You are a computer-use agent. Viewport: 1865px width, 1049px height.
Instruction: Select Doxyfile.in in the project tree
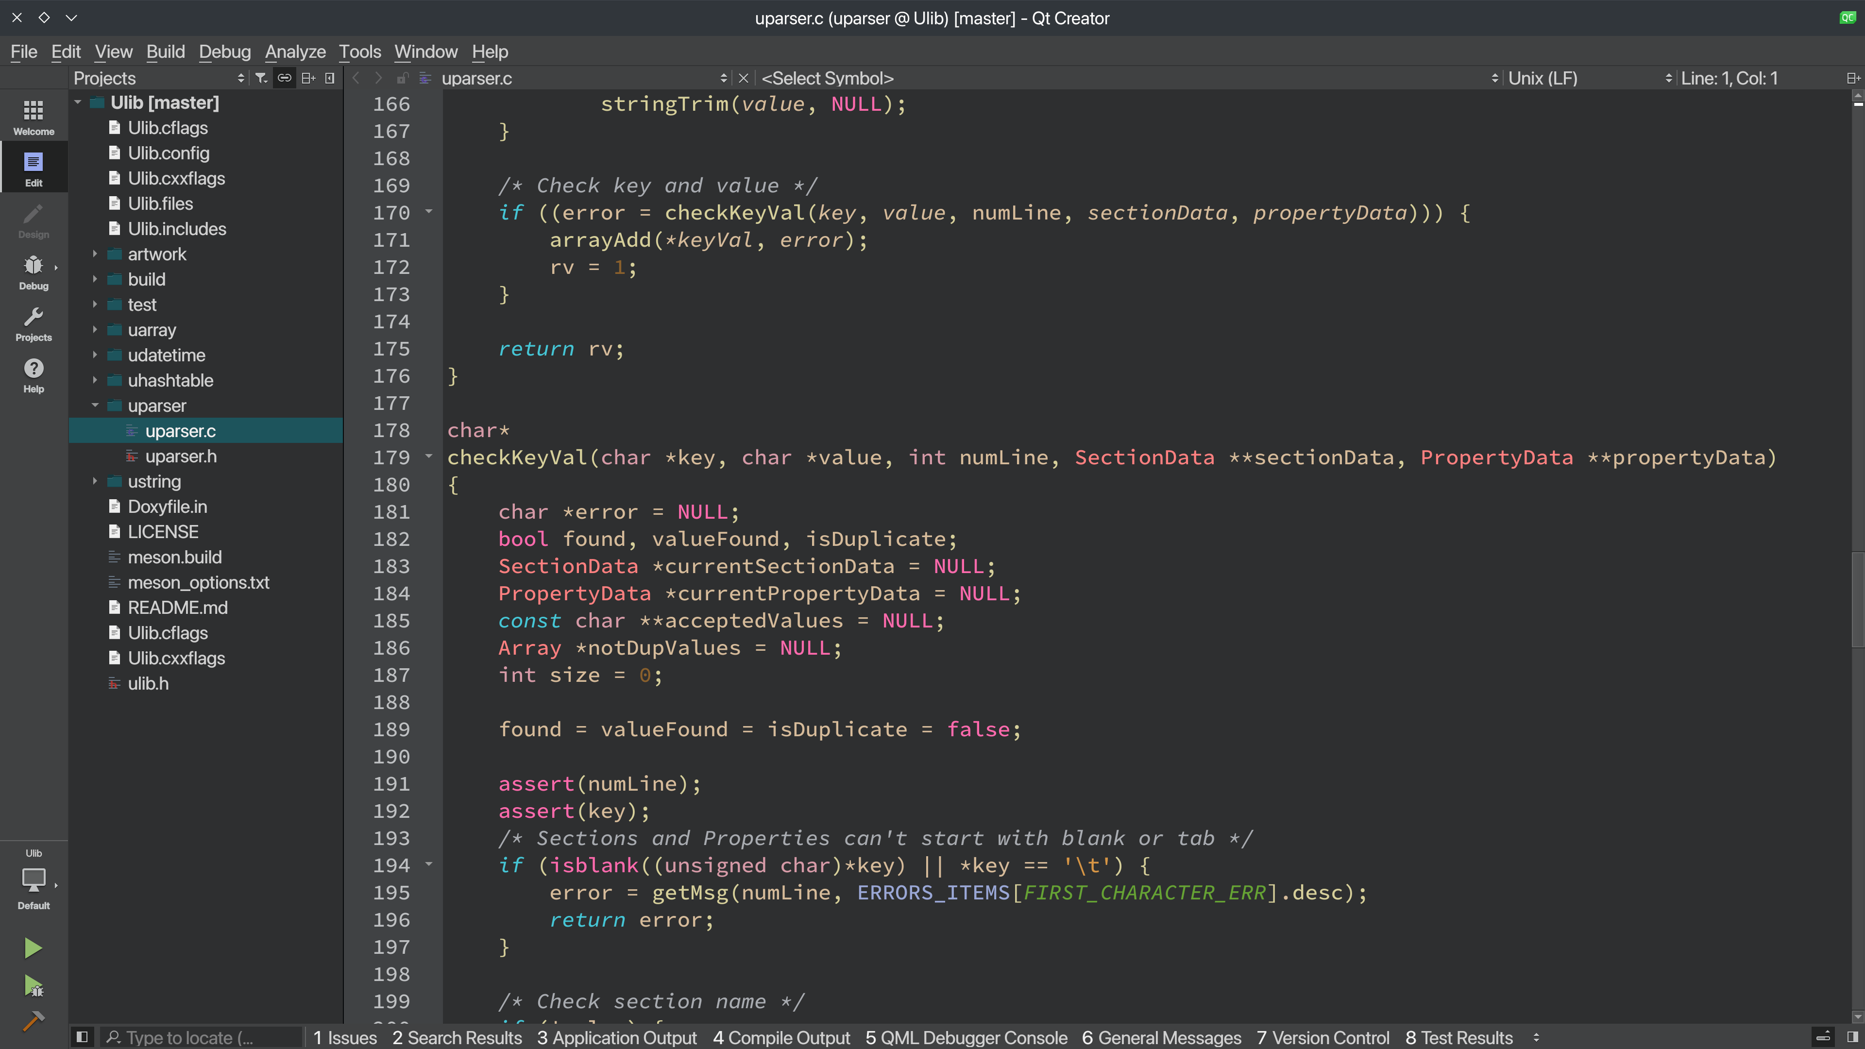pos(167,507)
